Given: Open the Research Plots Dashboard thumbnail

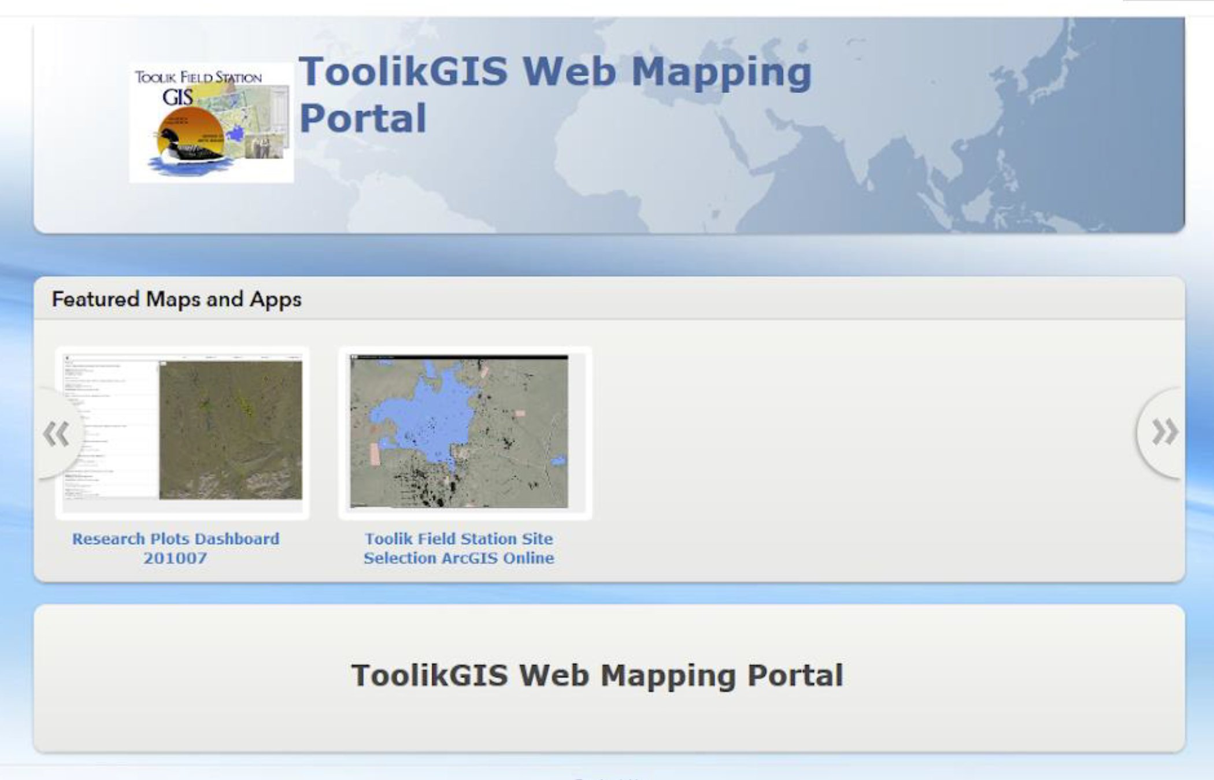Looking at the screenshot, I should click(182, 432).
